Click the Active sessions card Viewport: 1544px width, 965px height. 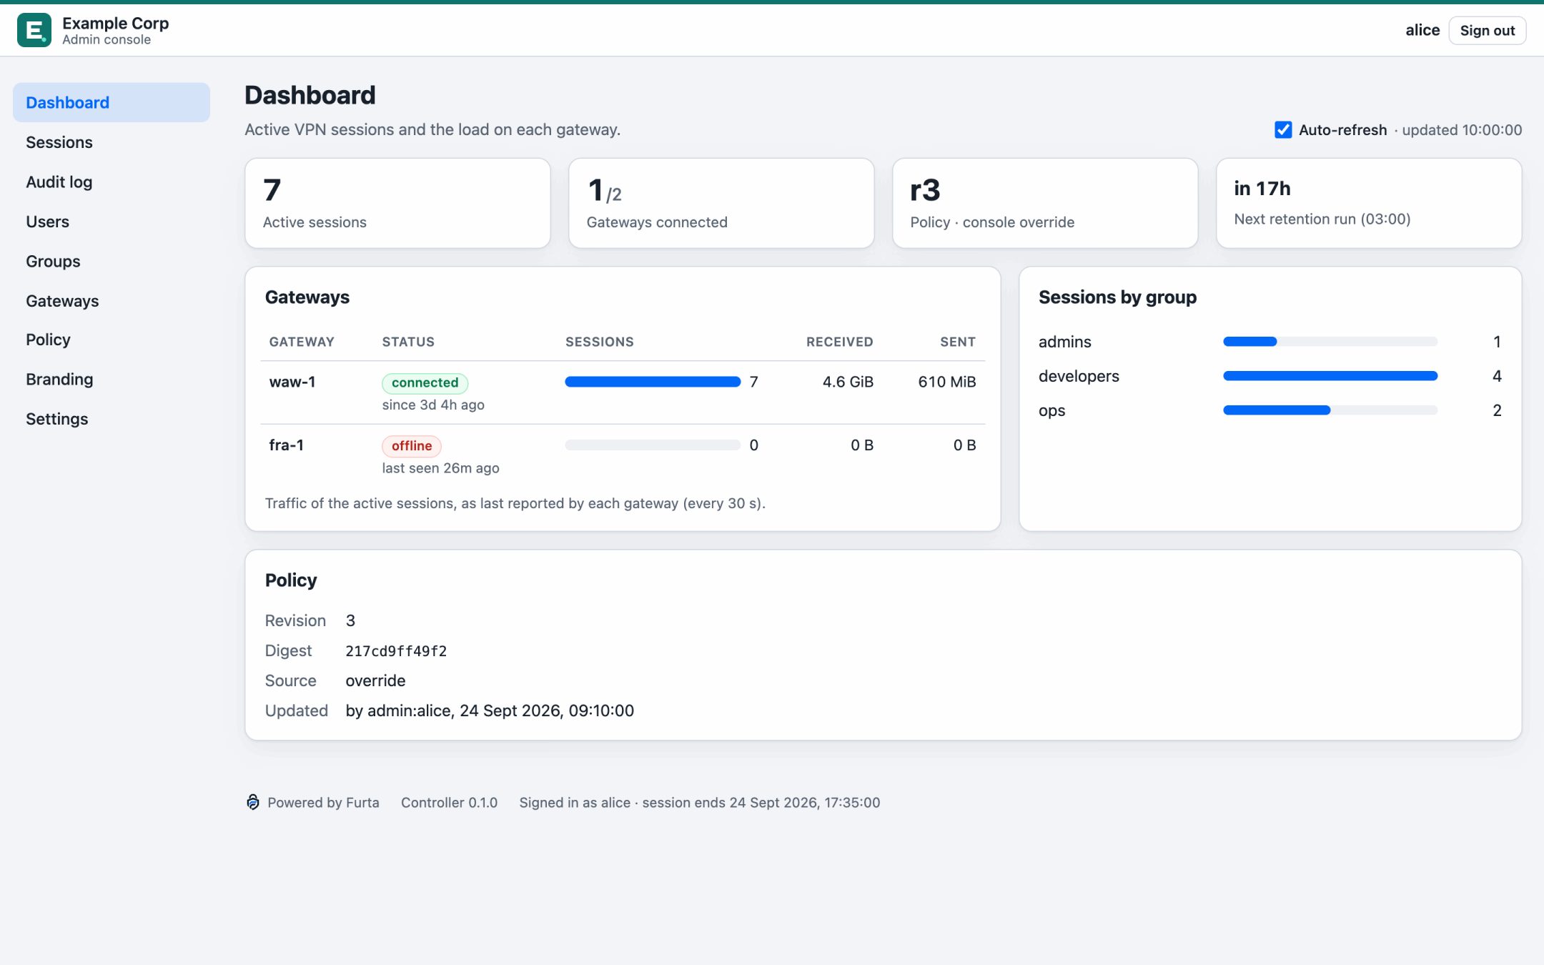[397, 203]
